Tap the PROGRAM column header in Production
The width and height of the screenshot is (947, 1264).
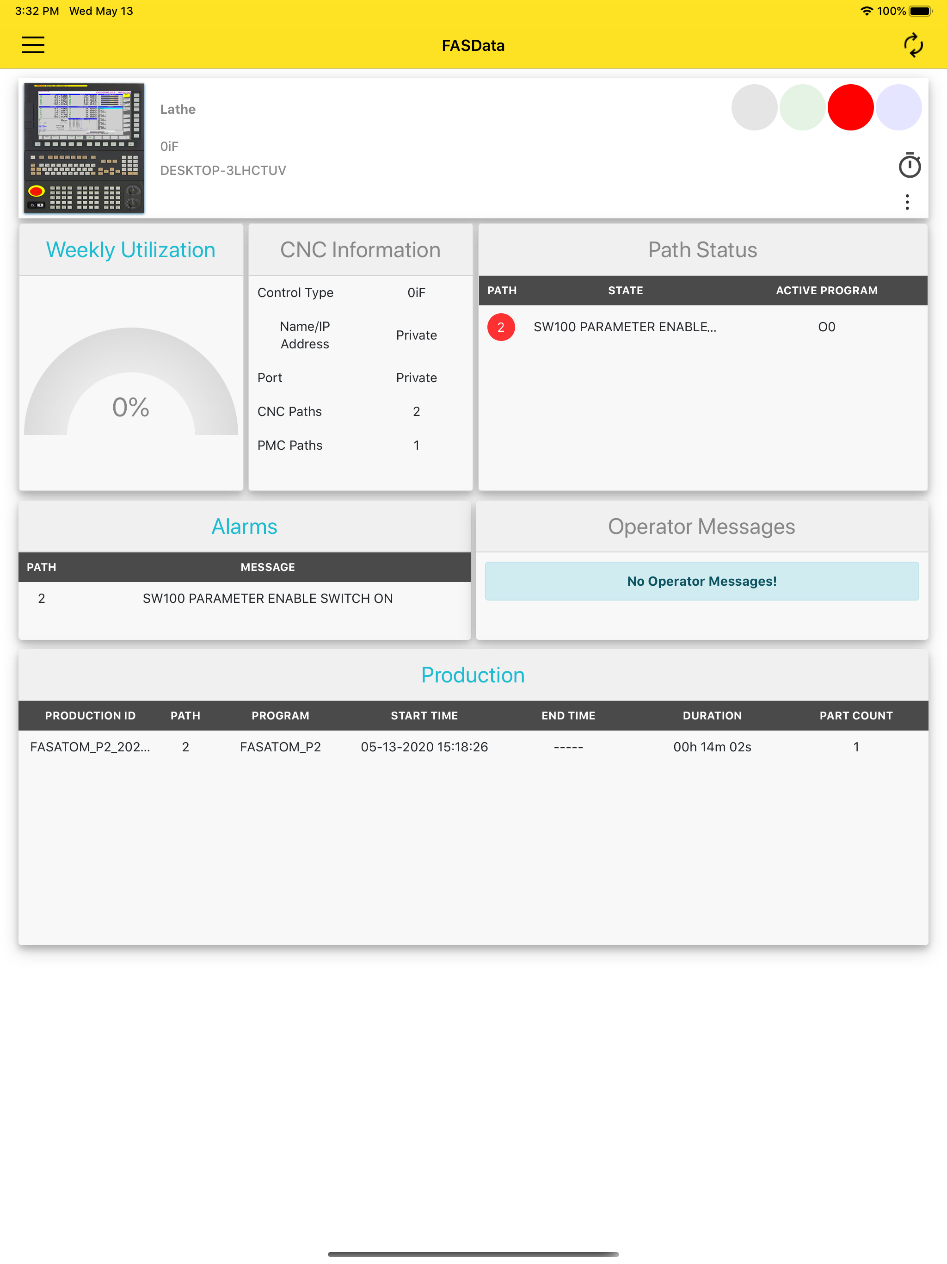tap(280, 715)
